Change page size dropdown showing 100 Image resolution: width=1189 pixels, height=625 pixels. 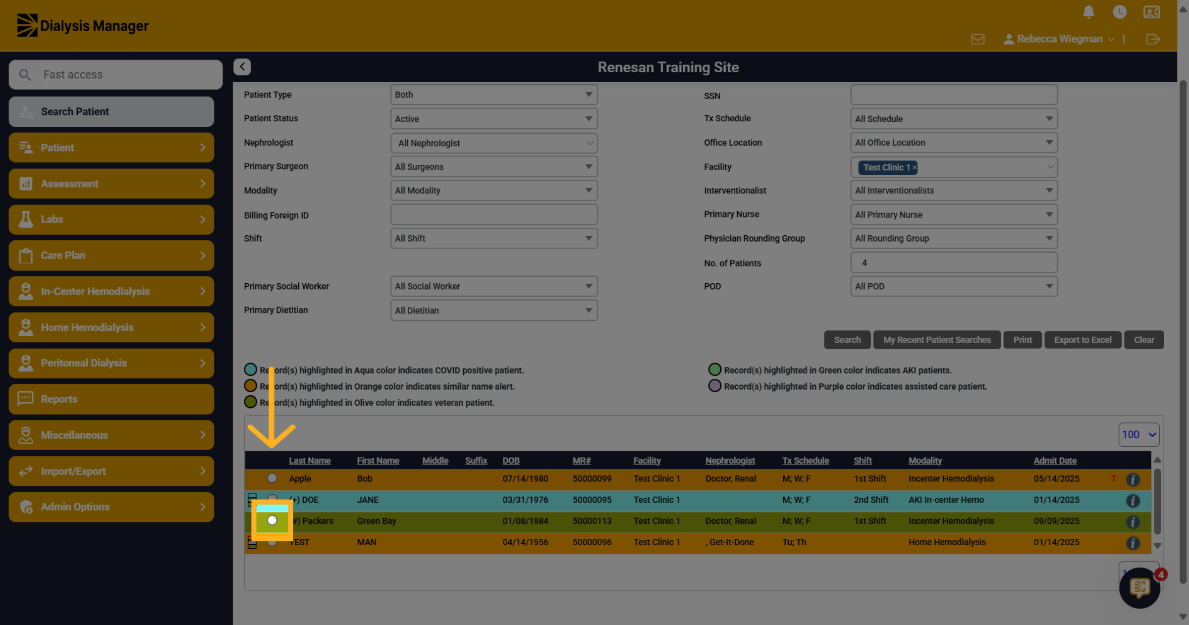(x=1138, y=434)
